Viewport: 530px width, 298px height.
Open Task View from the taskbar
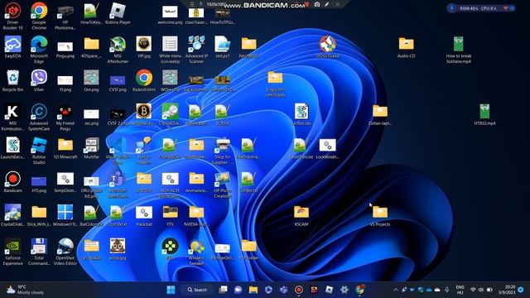point(223,290)
